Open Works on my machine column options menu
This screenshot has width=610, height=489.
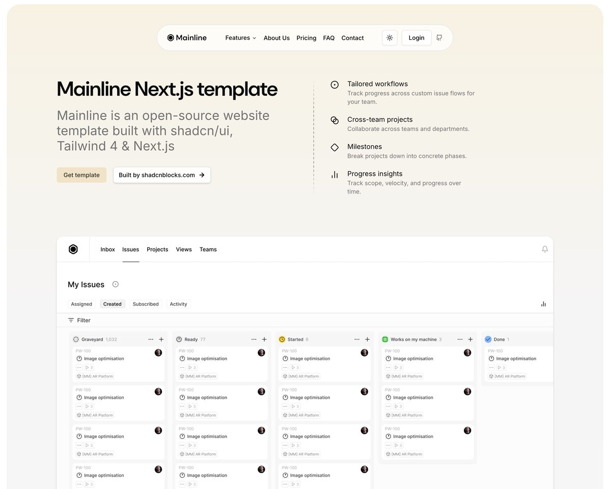pyautogui.click(x=460, y=339)
